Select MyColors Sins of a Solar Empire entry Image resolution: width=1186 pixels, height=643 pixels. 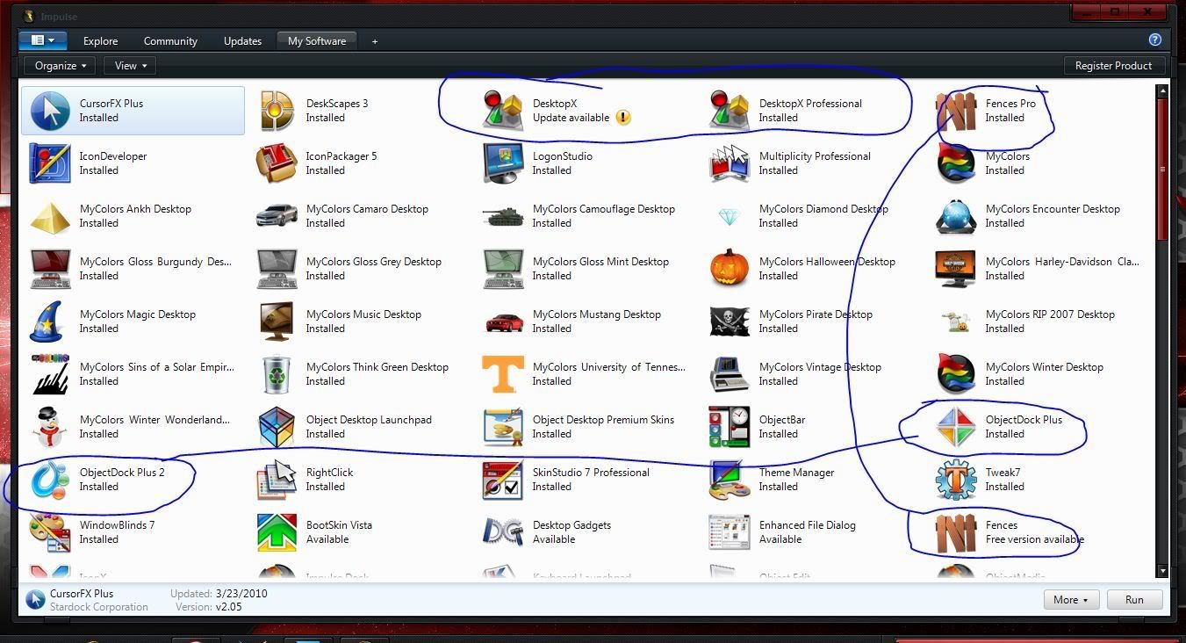[x=133, y=374]
